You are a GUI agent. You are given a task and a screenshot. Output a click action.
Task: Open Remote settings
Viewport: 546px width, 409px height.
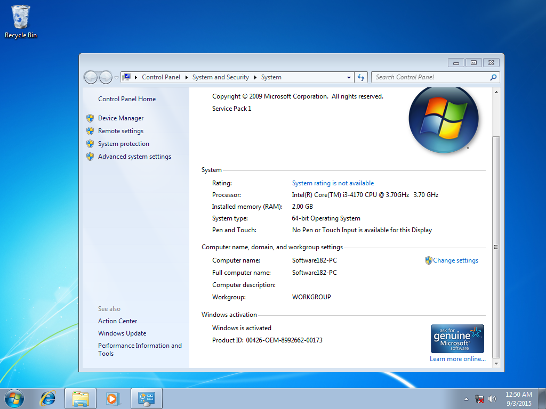tap(121, 131)
